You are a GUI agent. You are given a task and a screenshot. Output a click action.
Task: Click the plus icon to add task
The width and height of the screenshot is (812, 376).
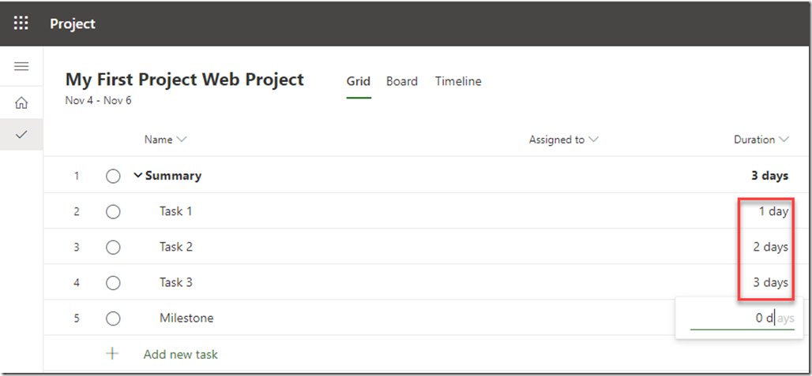click(x=113, y=354)
